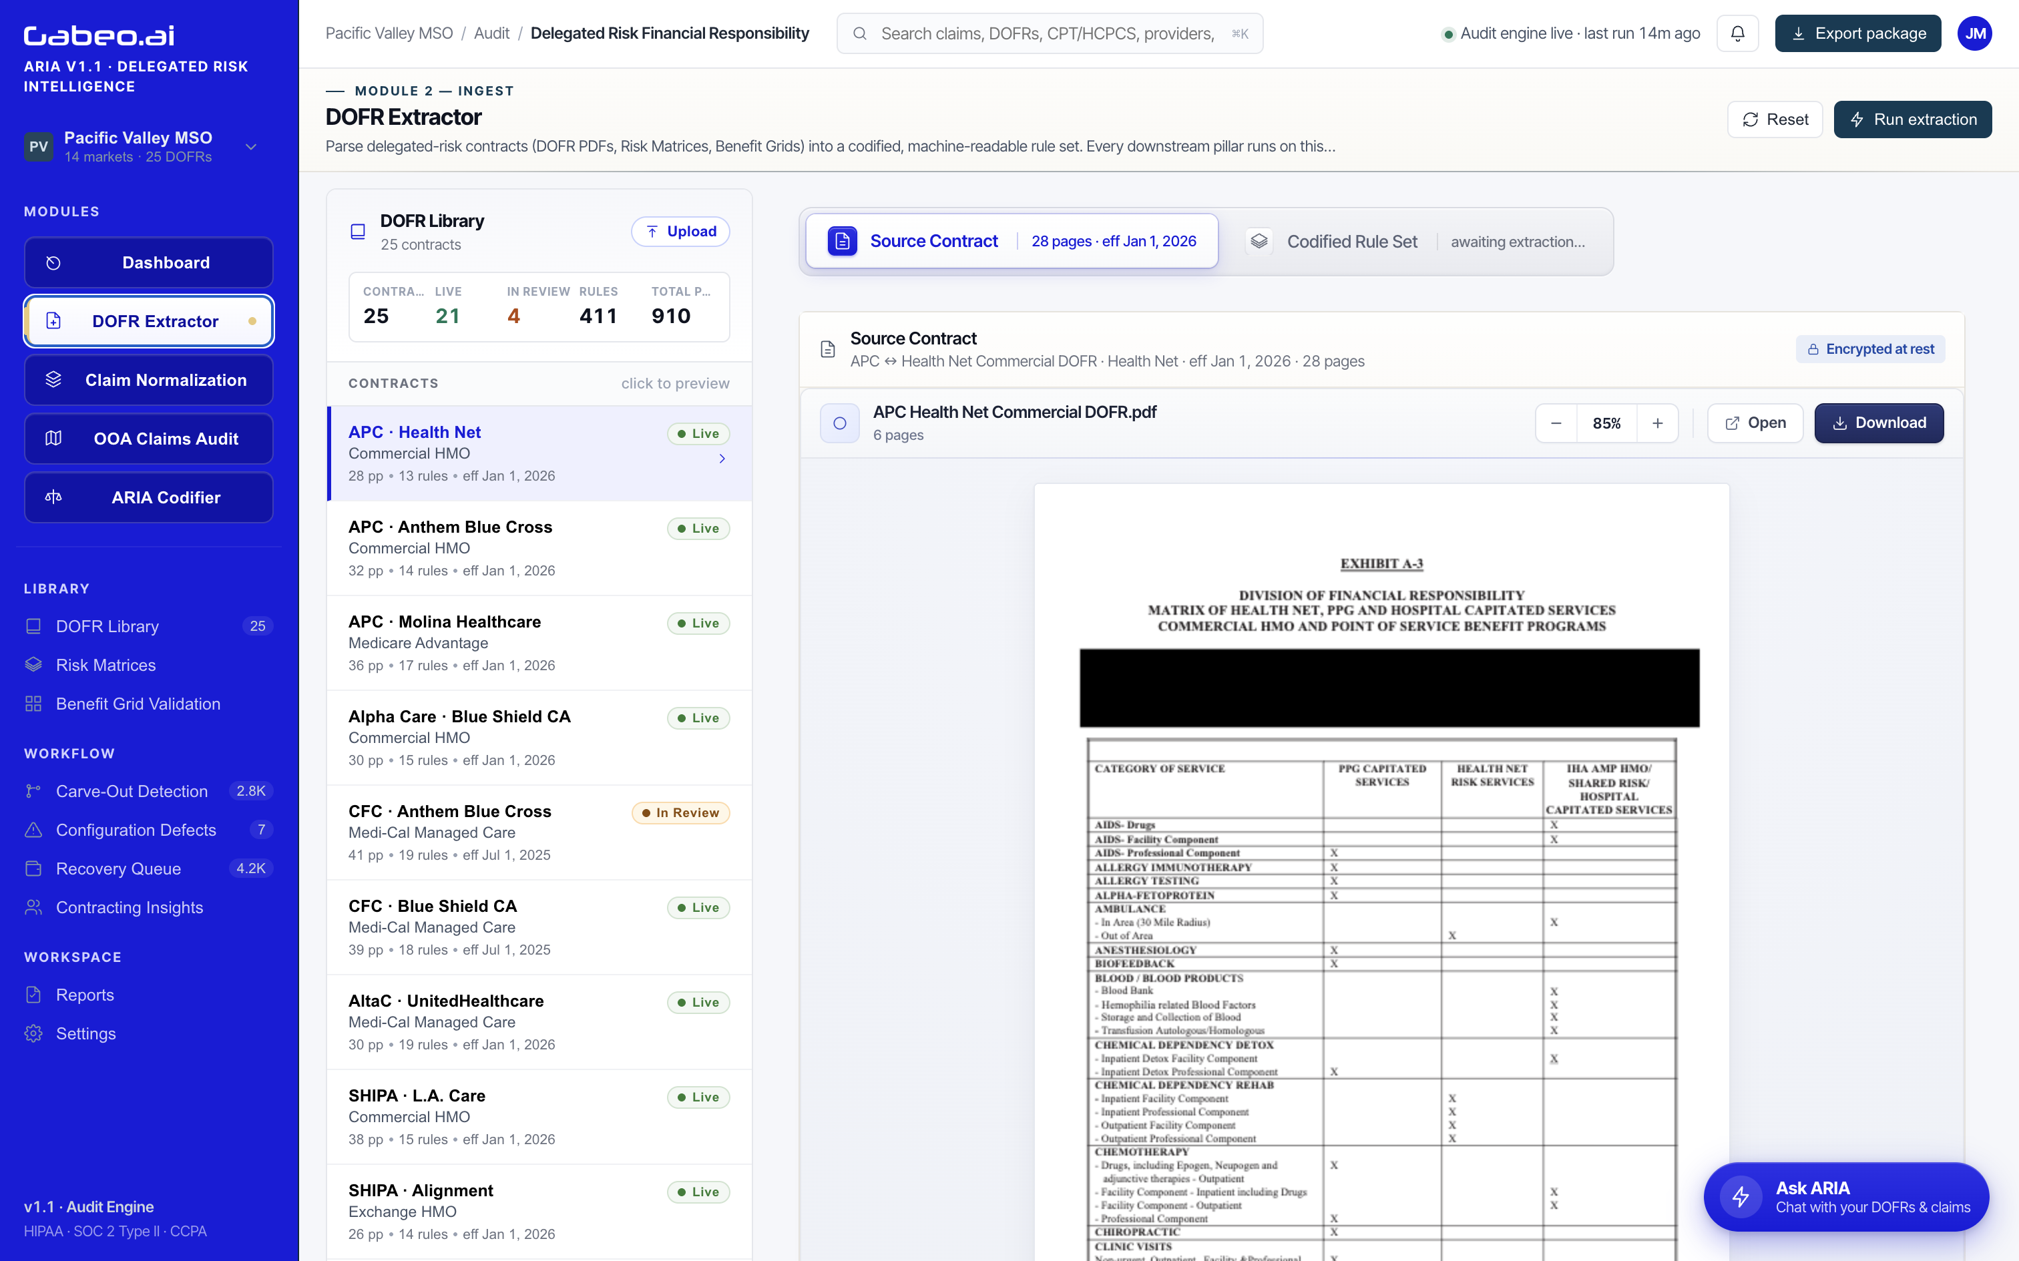Preview the CFC Anthem Blue Cross contract
This screenshot has height=1261, width=2019.
[x=539, y=832]
